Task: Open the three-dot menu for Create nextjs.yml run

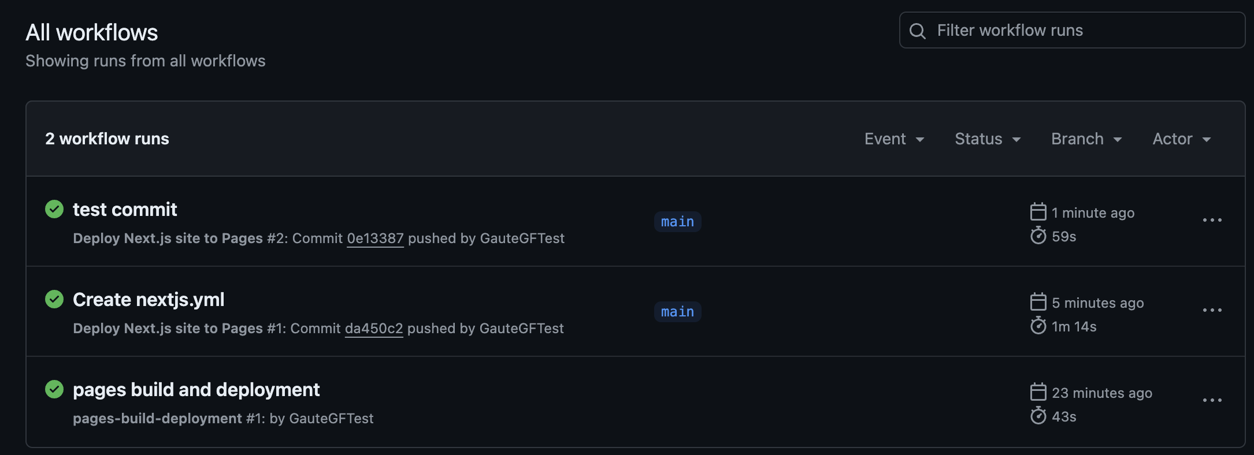Action: tap(1212, 310)
